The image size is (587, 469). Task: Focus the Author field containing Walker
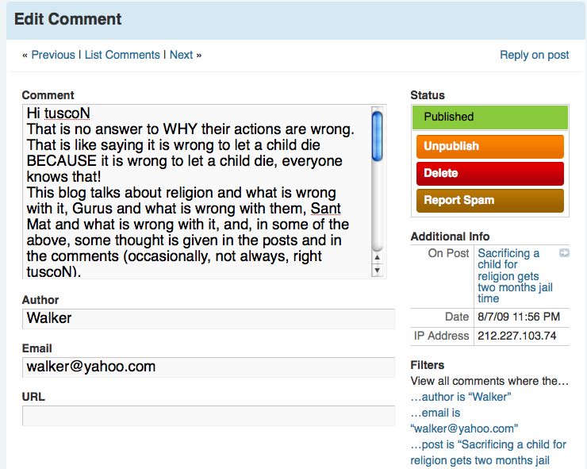pos(208,318)
